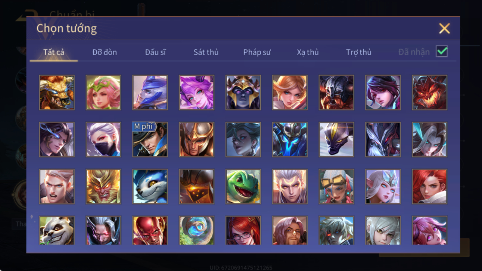
Task: Choose the horned golden lion beast hero
Action: tap(57, 92)
